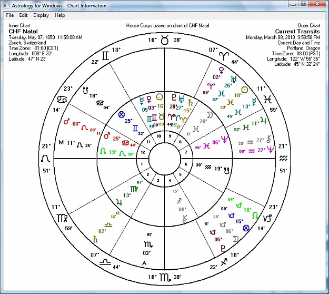Select natal Pluto glyph at 28° Aries
Image resolution: width=329 pixels, height=294 pixels.
[174, 97]
